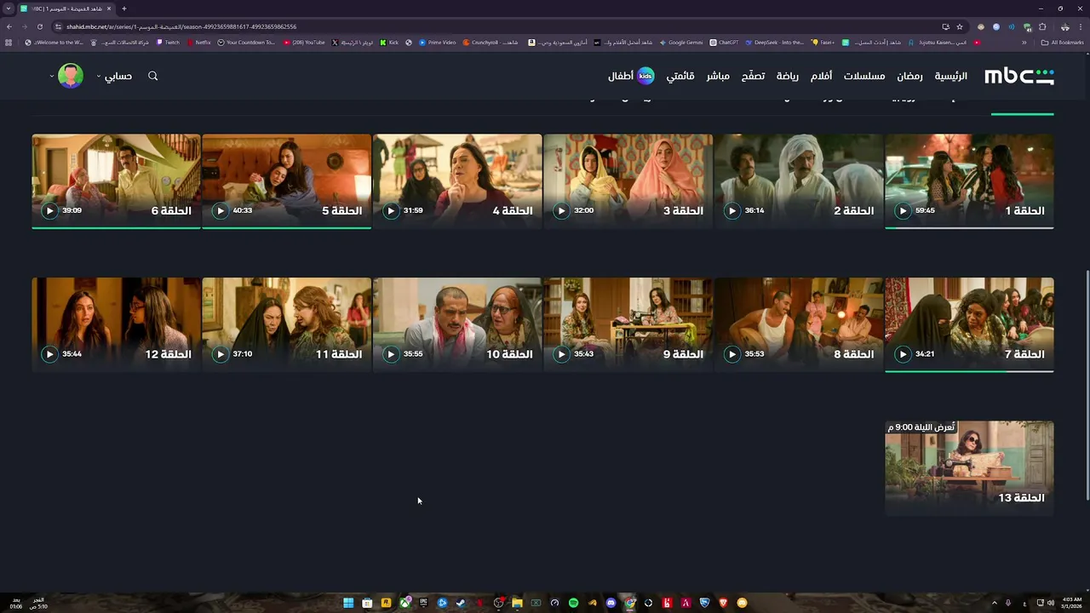Click play icon on الحلقة 11

click(x=221, y=354)
